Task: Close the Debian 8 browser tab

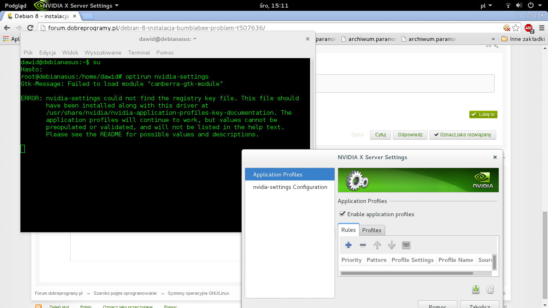Action: [74, 16]
